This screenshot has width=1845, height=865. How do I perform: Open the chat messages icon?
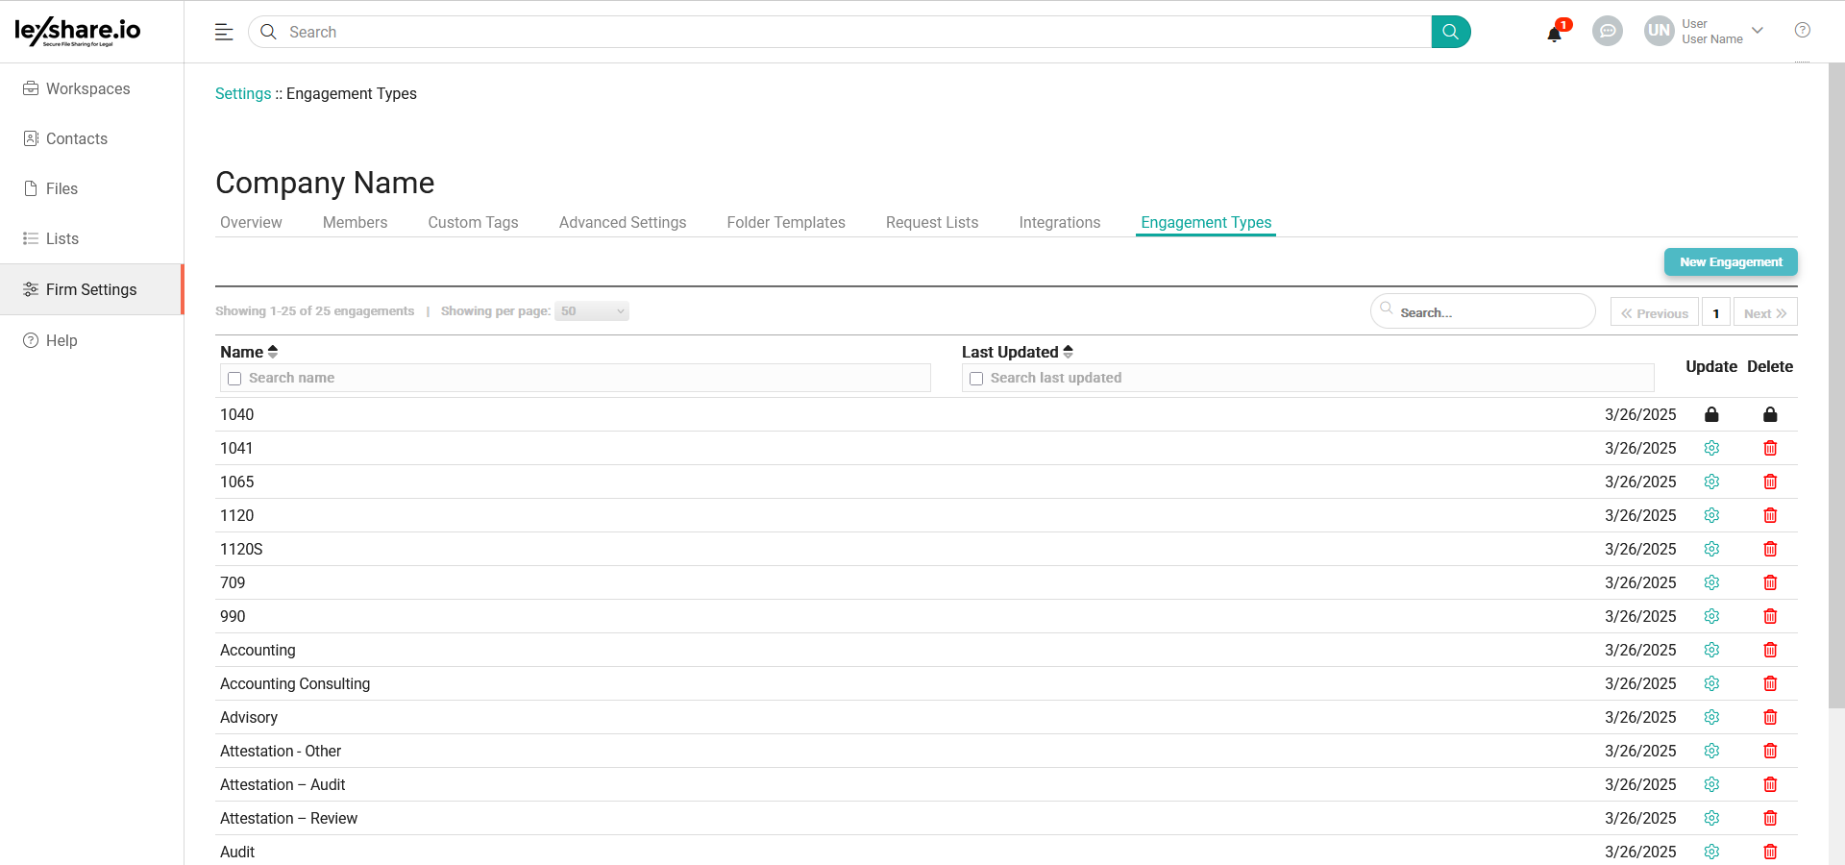[x=1607, y=32]
